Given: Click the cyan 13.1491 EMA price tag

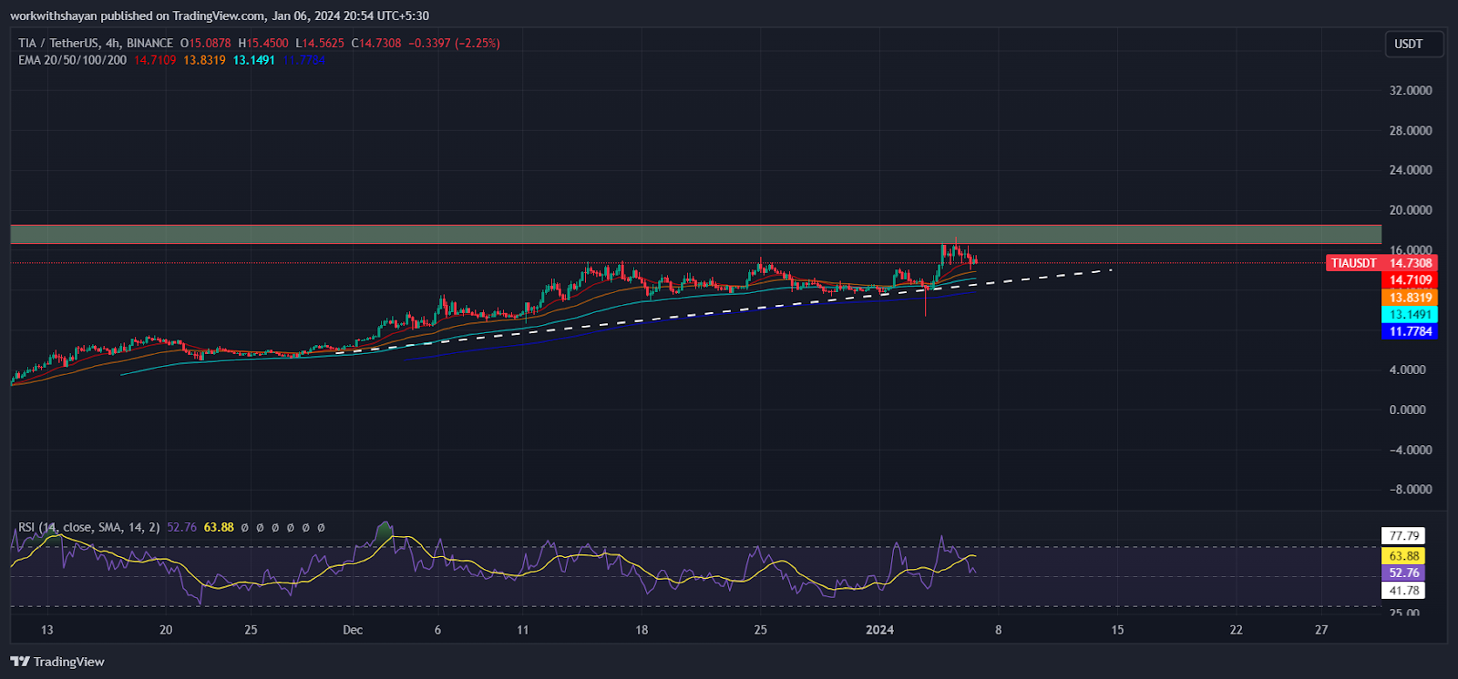Looking at the screenshot, I should (1411, 315).
